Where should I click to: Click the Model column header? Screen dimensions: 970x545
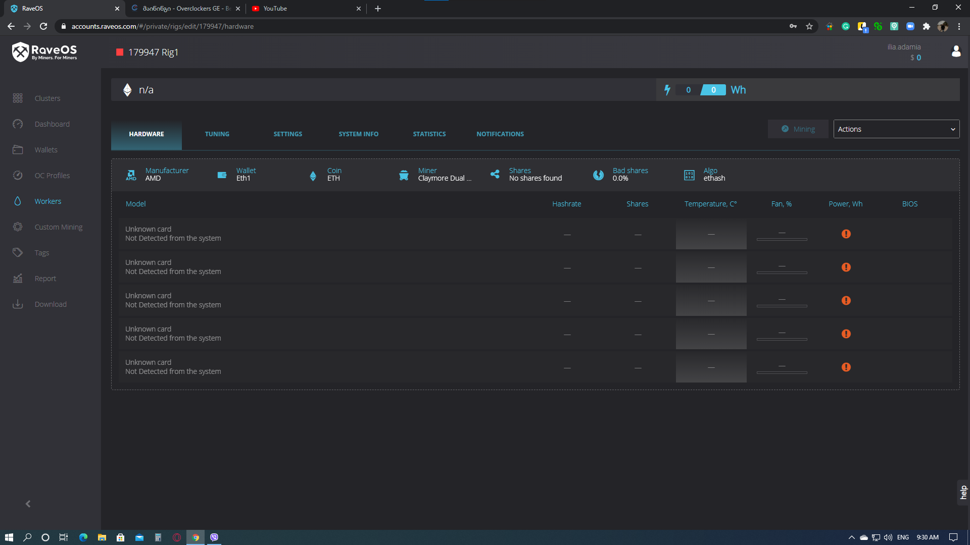[135, 204]
